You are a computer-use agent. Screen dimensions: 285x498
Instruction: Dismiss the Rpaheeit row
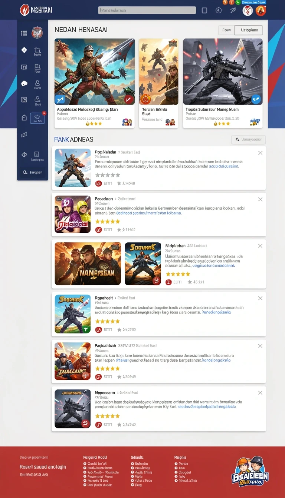coord(260,298)
